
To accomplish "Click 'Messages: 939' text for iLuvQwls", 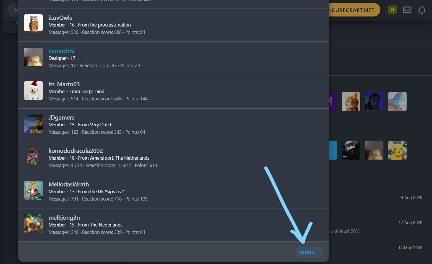I will (64, 32).
